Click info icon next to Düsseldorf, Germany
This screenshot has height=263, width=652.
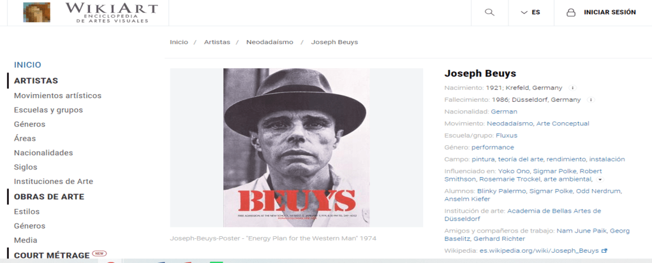click(x=591, y=100)
